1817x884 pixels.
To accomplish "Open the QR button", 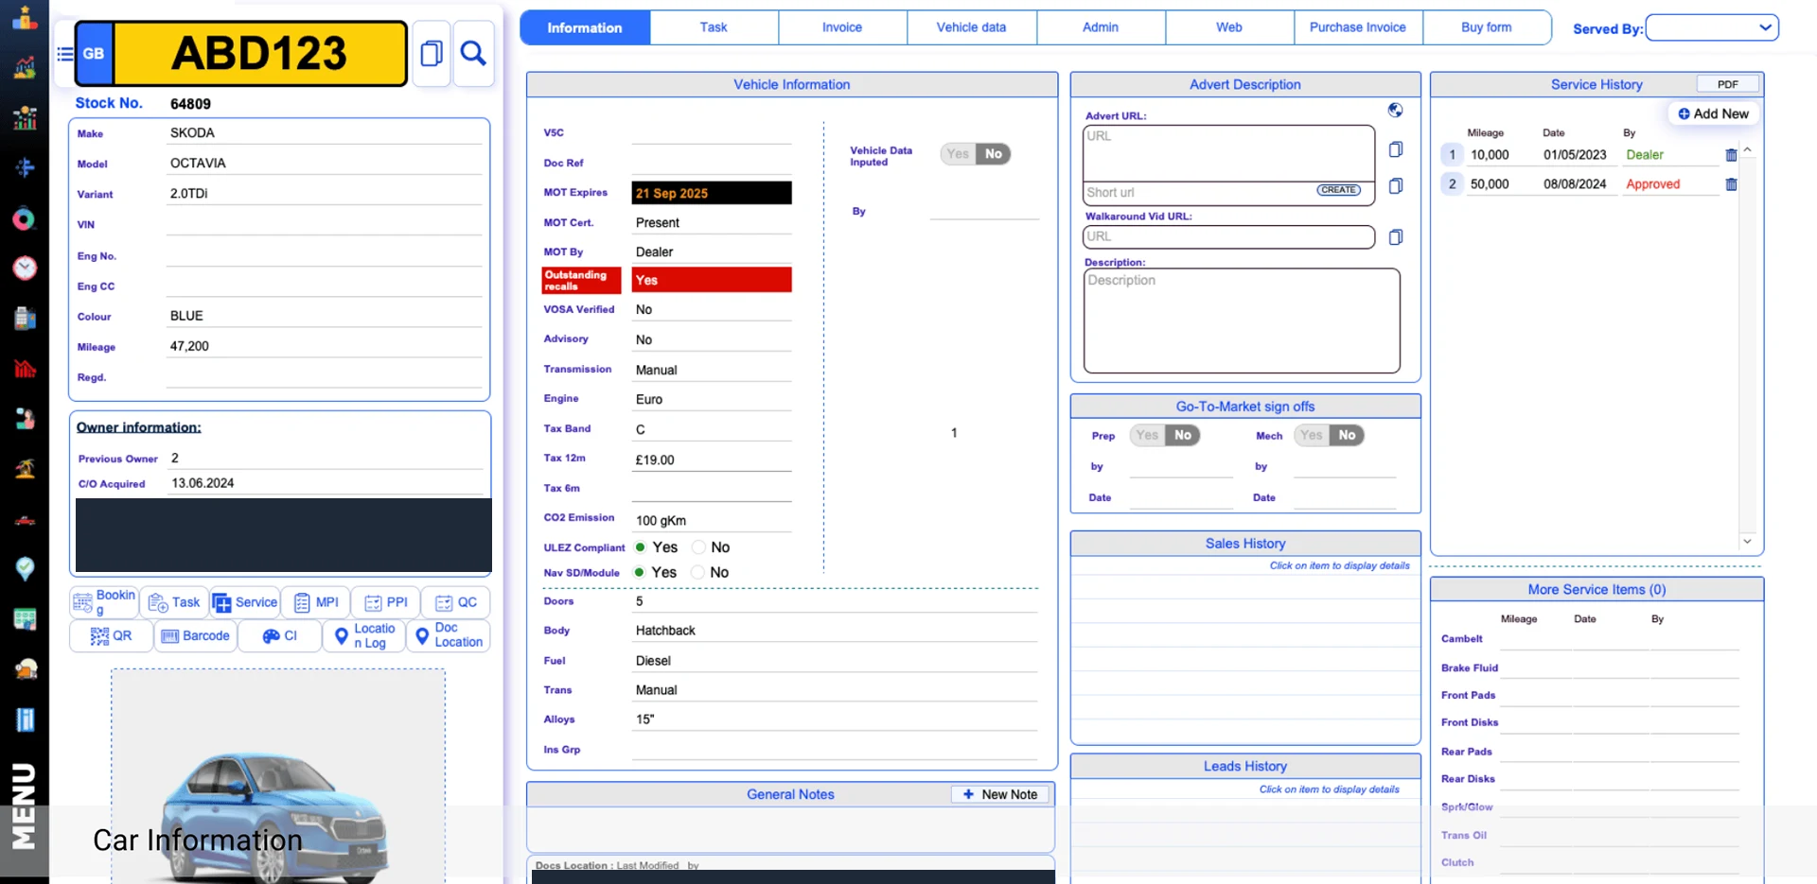I will [111, 636].
